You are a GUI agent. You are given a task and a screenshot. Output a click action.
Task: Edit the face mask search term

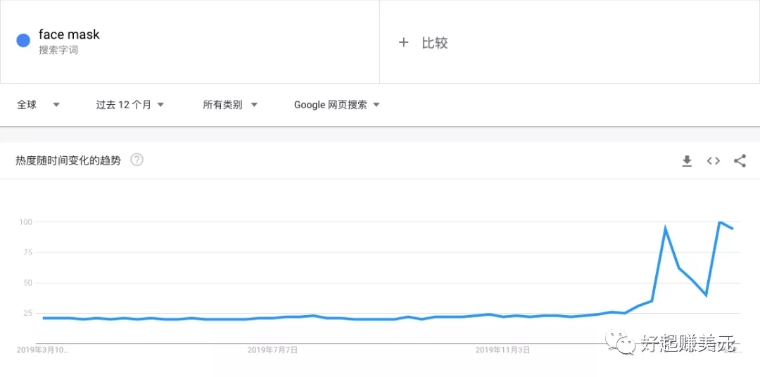(x=69, y=34)
